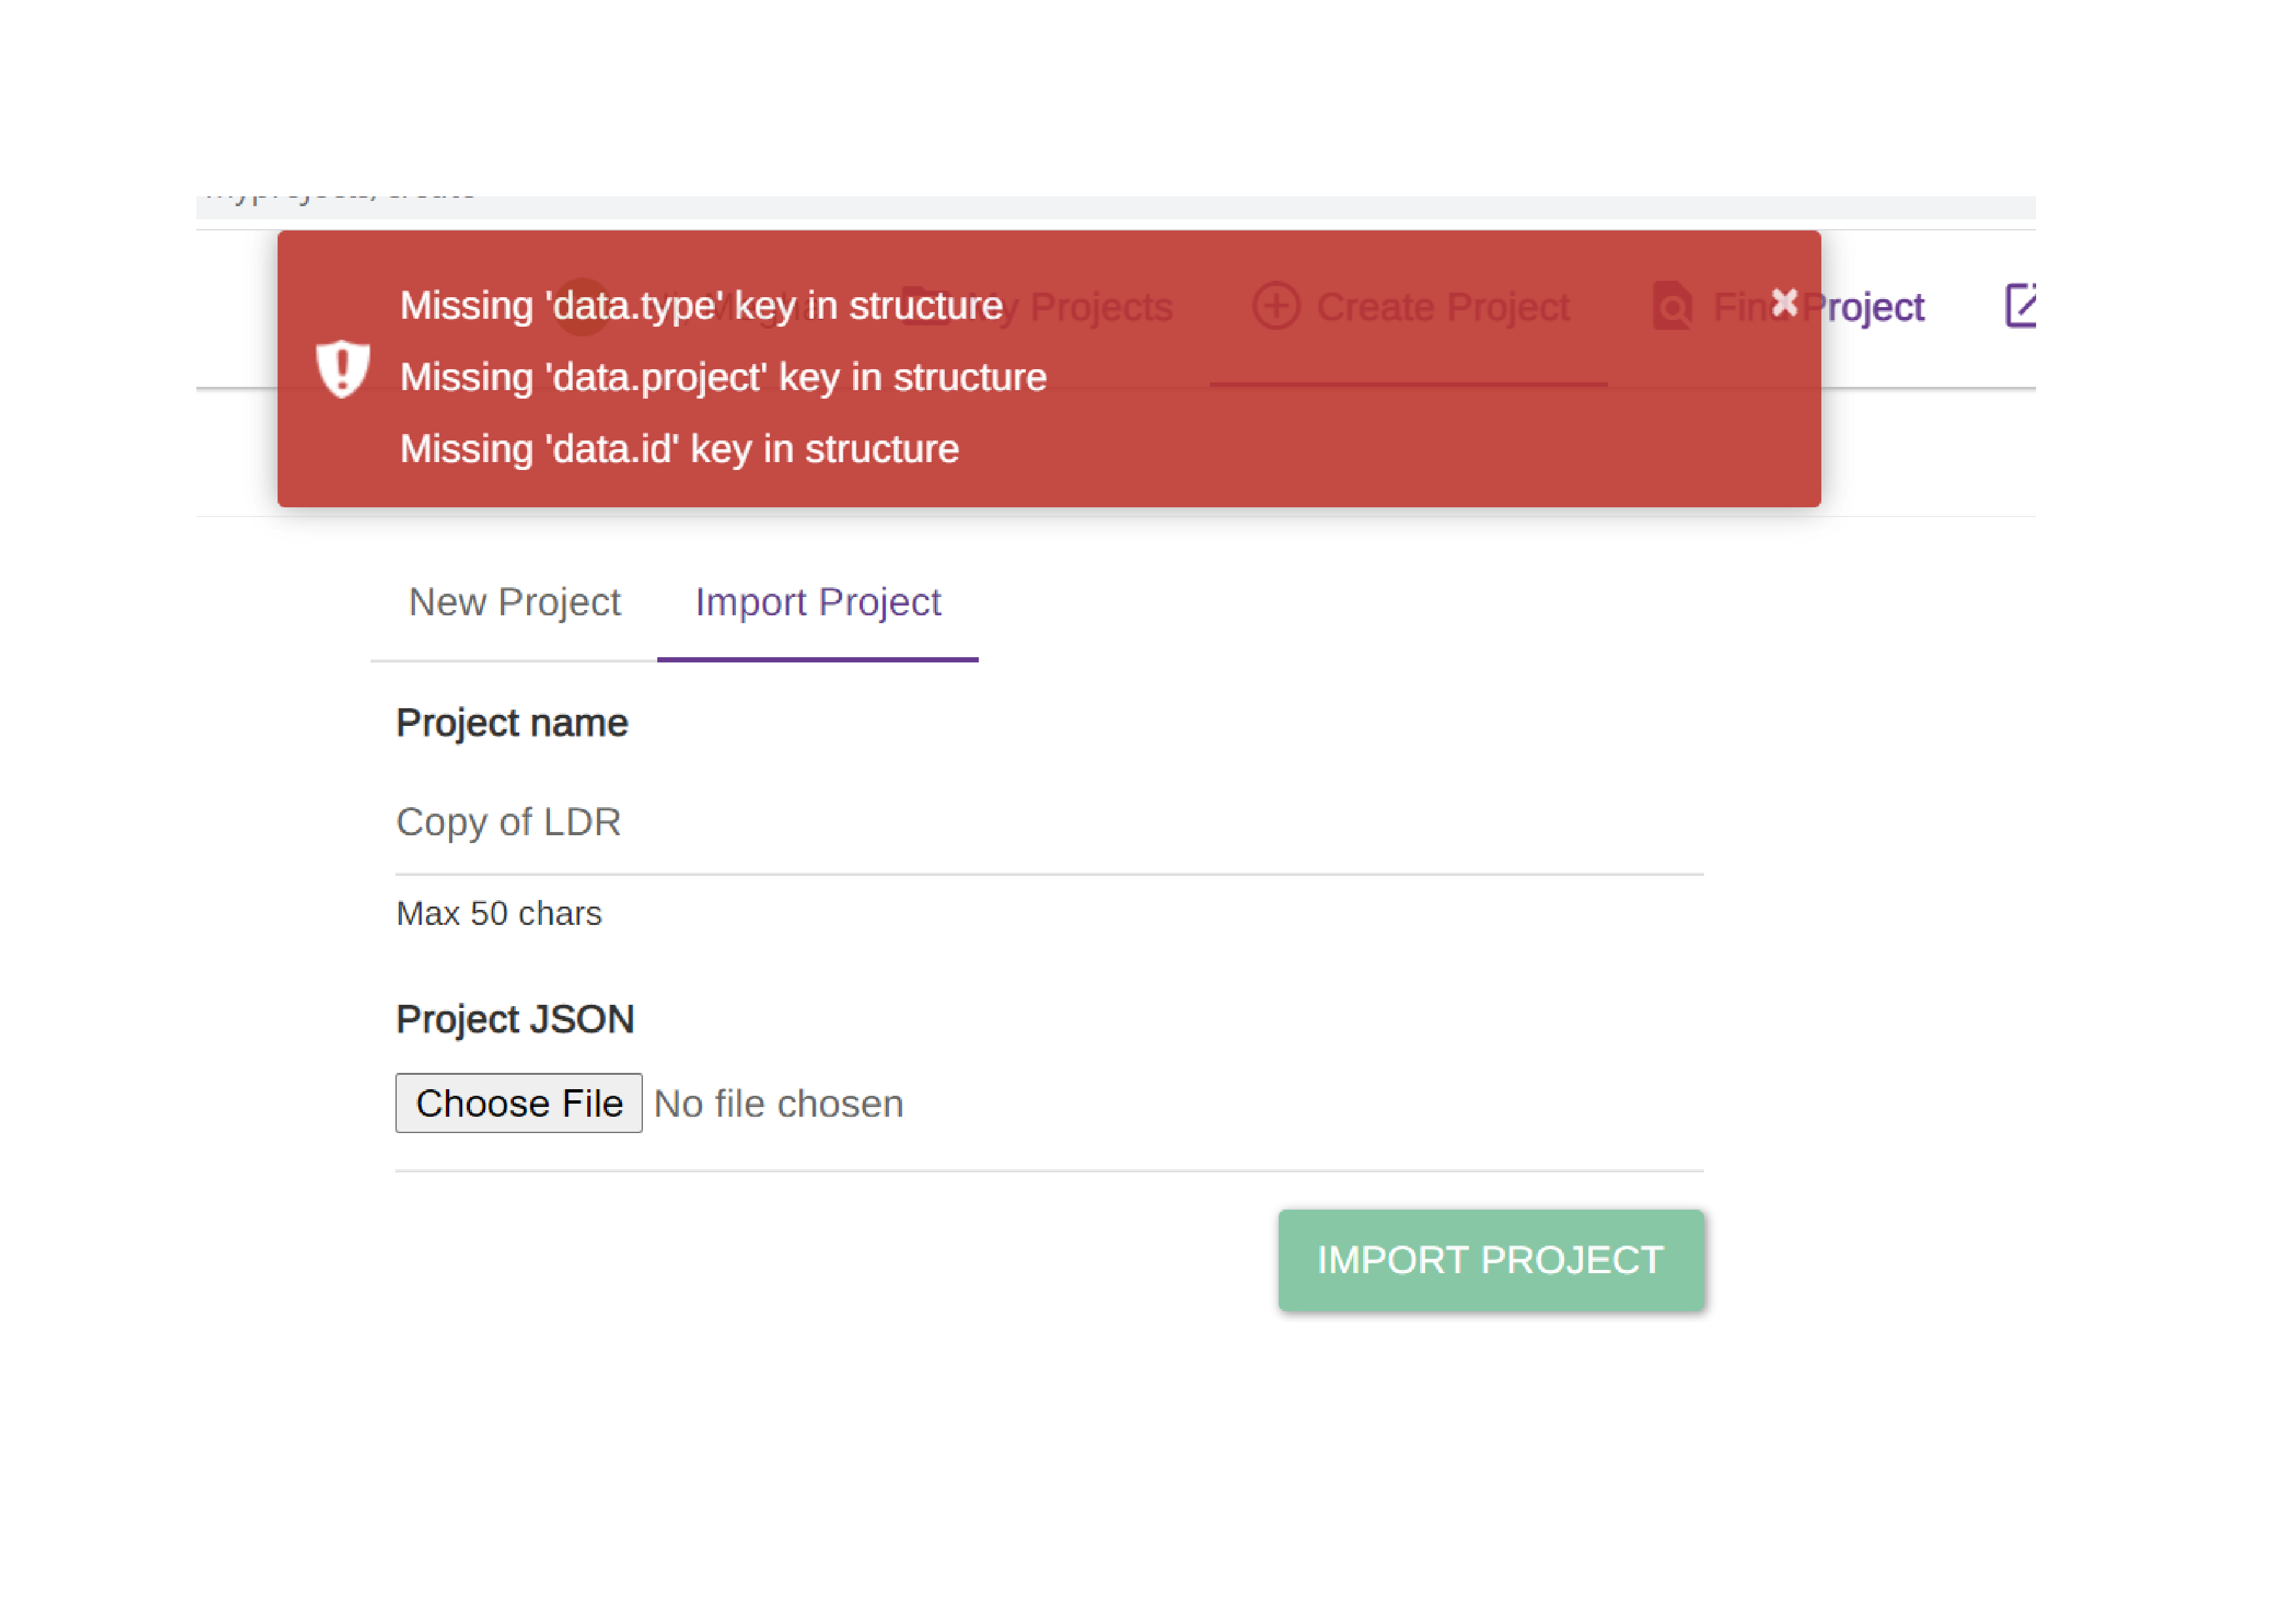Click the "Missing 'data.project' key" message
Viewport: 2296px width, 1624px height.
(723, 378)
